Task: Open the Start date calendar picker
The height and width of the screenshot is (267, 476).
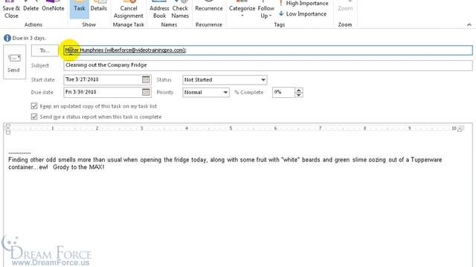Action: [x=146, y=79]
